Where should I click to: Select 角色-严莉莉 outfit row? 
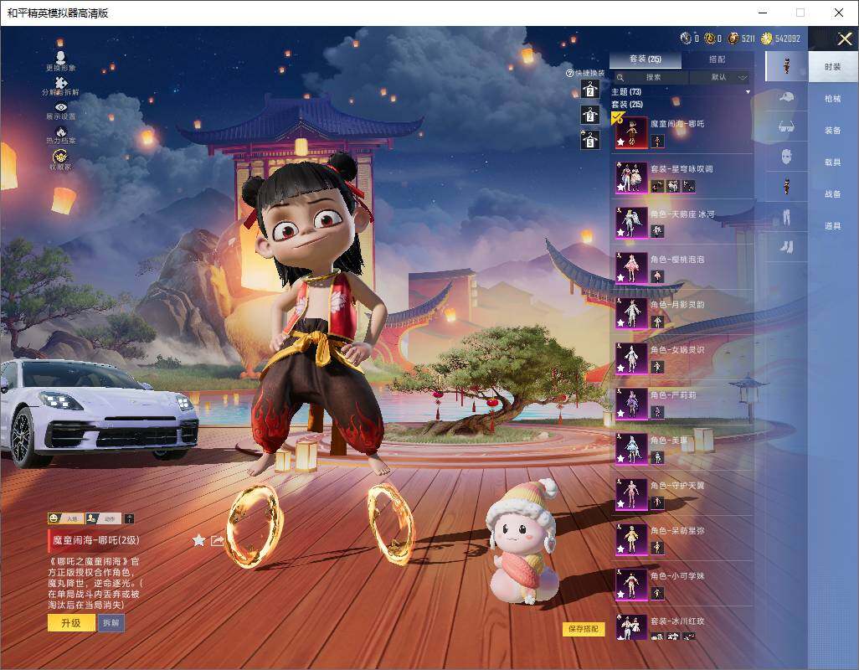pos(682,404)
